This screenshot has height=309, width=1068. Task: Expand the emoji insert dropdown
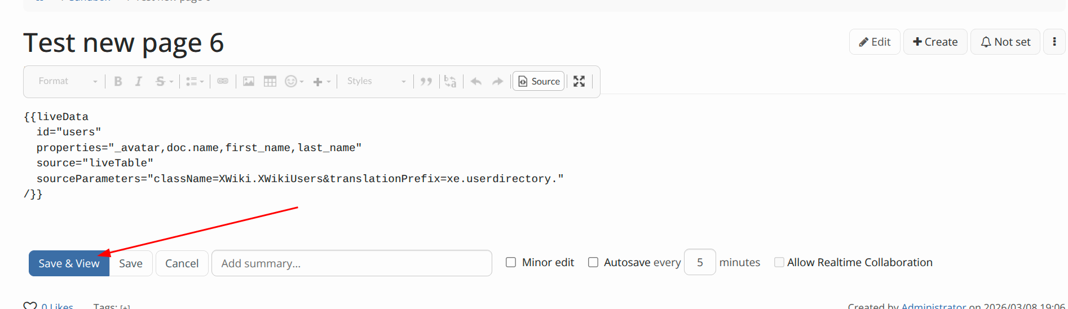(294, 81)
